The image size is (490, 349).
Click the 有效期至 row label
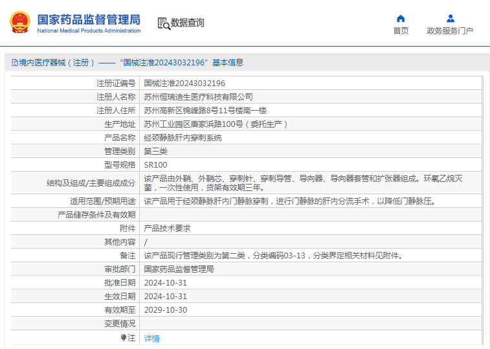(120, 310)
